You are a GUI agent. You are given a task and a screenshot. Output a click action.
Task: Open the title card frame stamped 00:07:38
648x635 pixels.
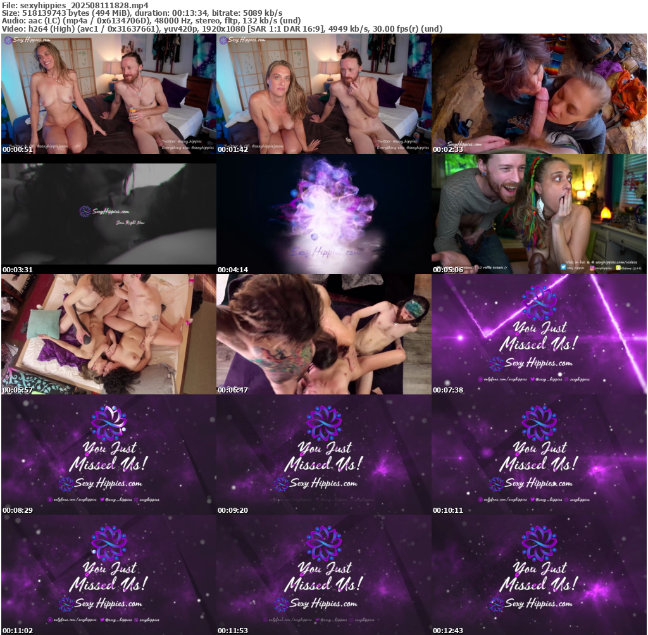click(x=539, y=334)
